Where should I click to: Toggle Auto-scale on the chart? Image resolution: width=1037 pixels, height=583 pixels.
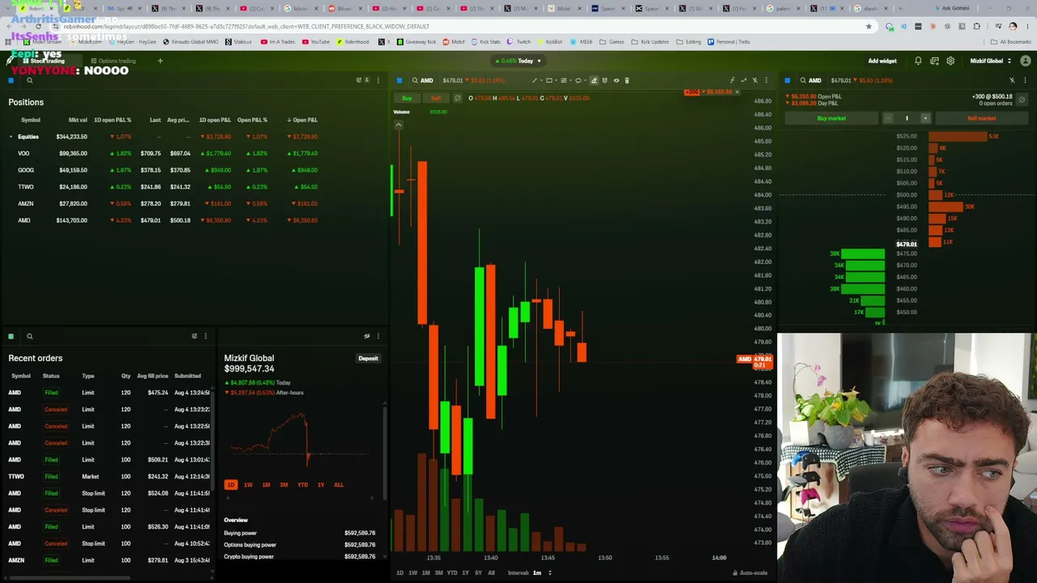click(x=750, y=572)
